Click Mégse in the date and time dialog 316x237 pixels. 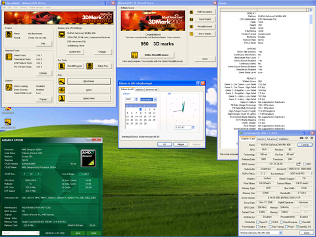(x=180, y=144)
